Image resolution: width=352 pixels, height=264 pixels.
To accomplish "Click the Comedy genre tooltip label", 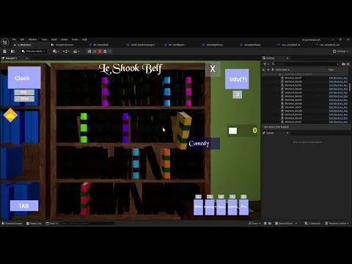I will (203, 144).
